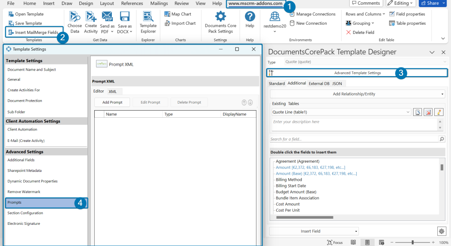The image size is (451, 246).
Task: Click Manage Connections
Action: click(x=312, y=14)
